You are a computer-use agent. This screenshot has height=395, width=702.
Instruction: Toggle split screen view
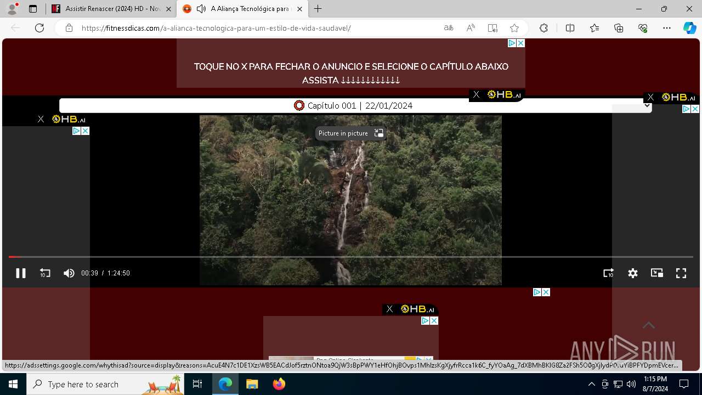pyautogui.click(x=570, y=28)
